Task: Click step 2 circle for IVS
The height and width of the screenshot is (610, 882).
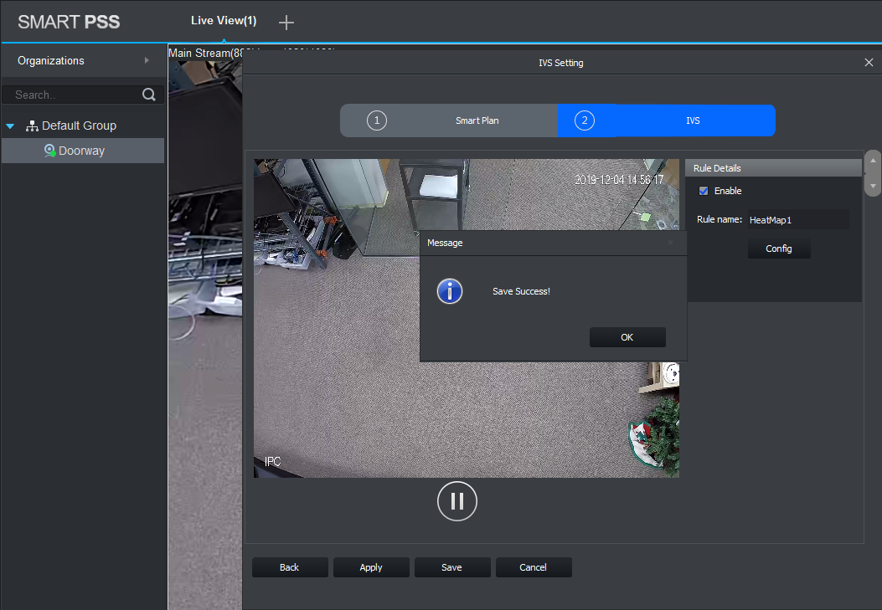Action: point(585,120)
